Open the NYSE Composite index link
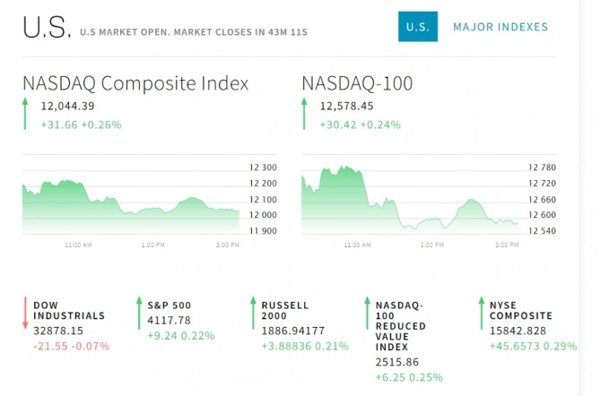Viewport: 601px width, 396px height. (520, 310)
